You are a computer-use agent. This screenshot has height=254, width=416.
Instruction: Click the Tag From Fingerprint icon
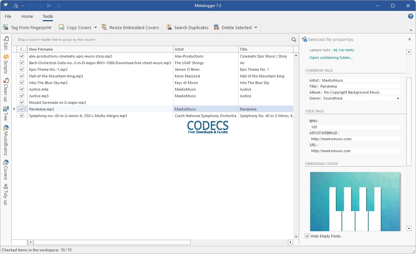coord(6,27)
